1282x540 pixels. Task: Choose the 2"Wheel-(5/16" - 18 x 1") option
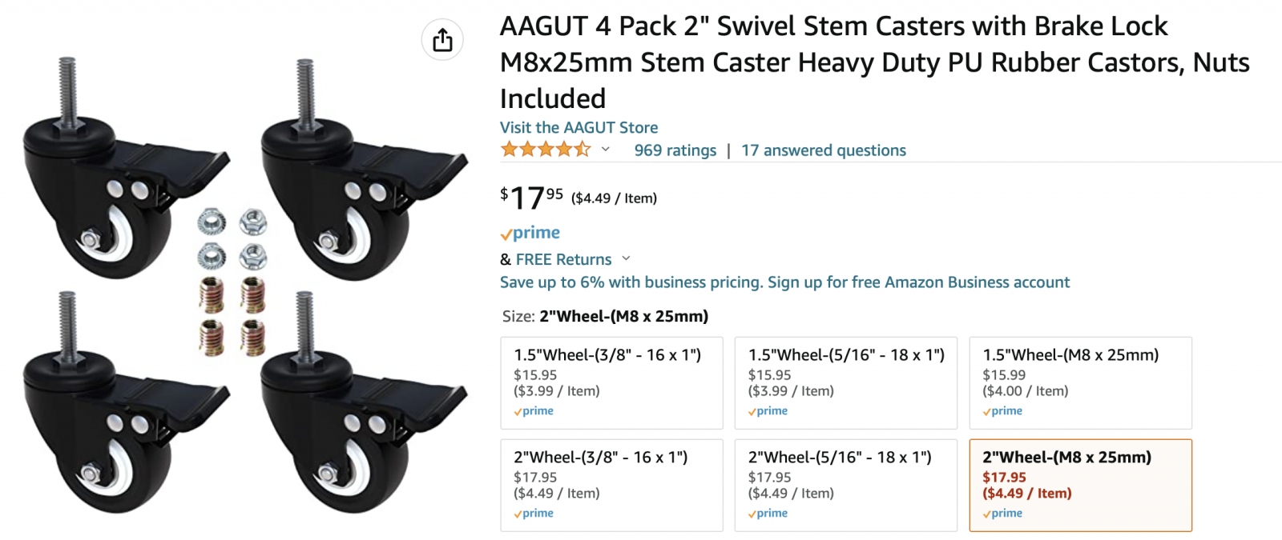pyautogui.click(x=846, y=486)
